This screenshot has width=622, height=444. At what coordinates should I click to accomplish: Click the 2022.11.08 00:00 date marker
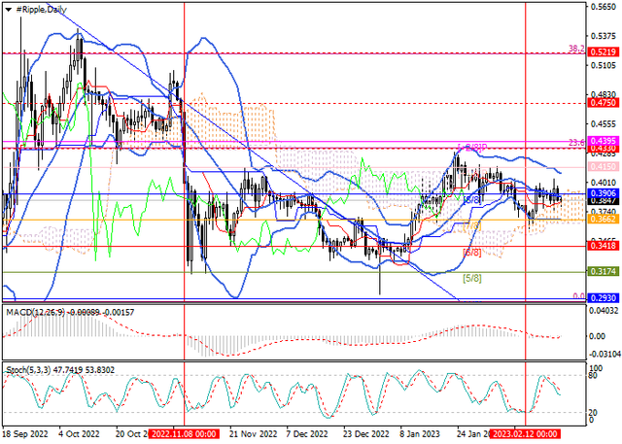point(185,436)
